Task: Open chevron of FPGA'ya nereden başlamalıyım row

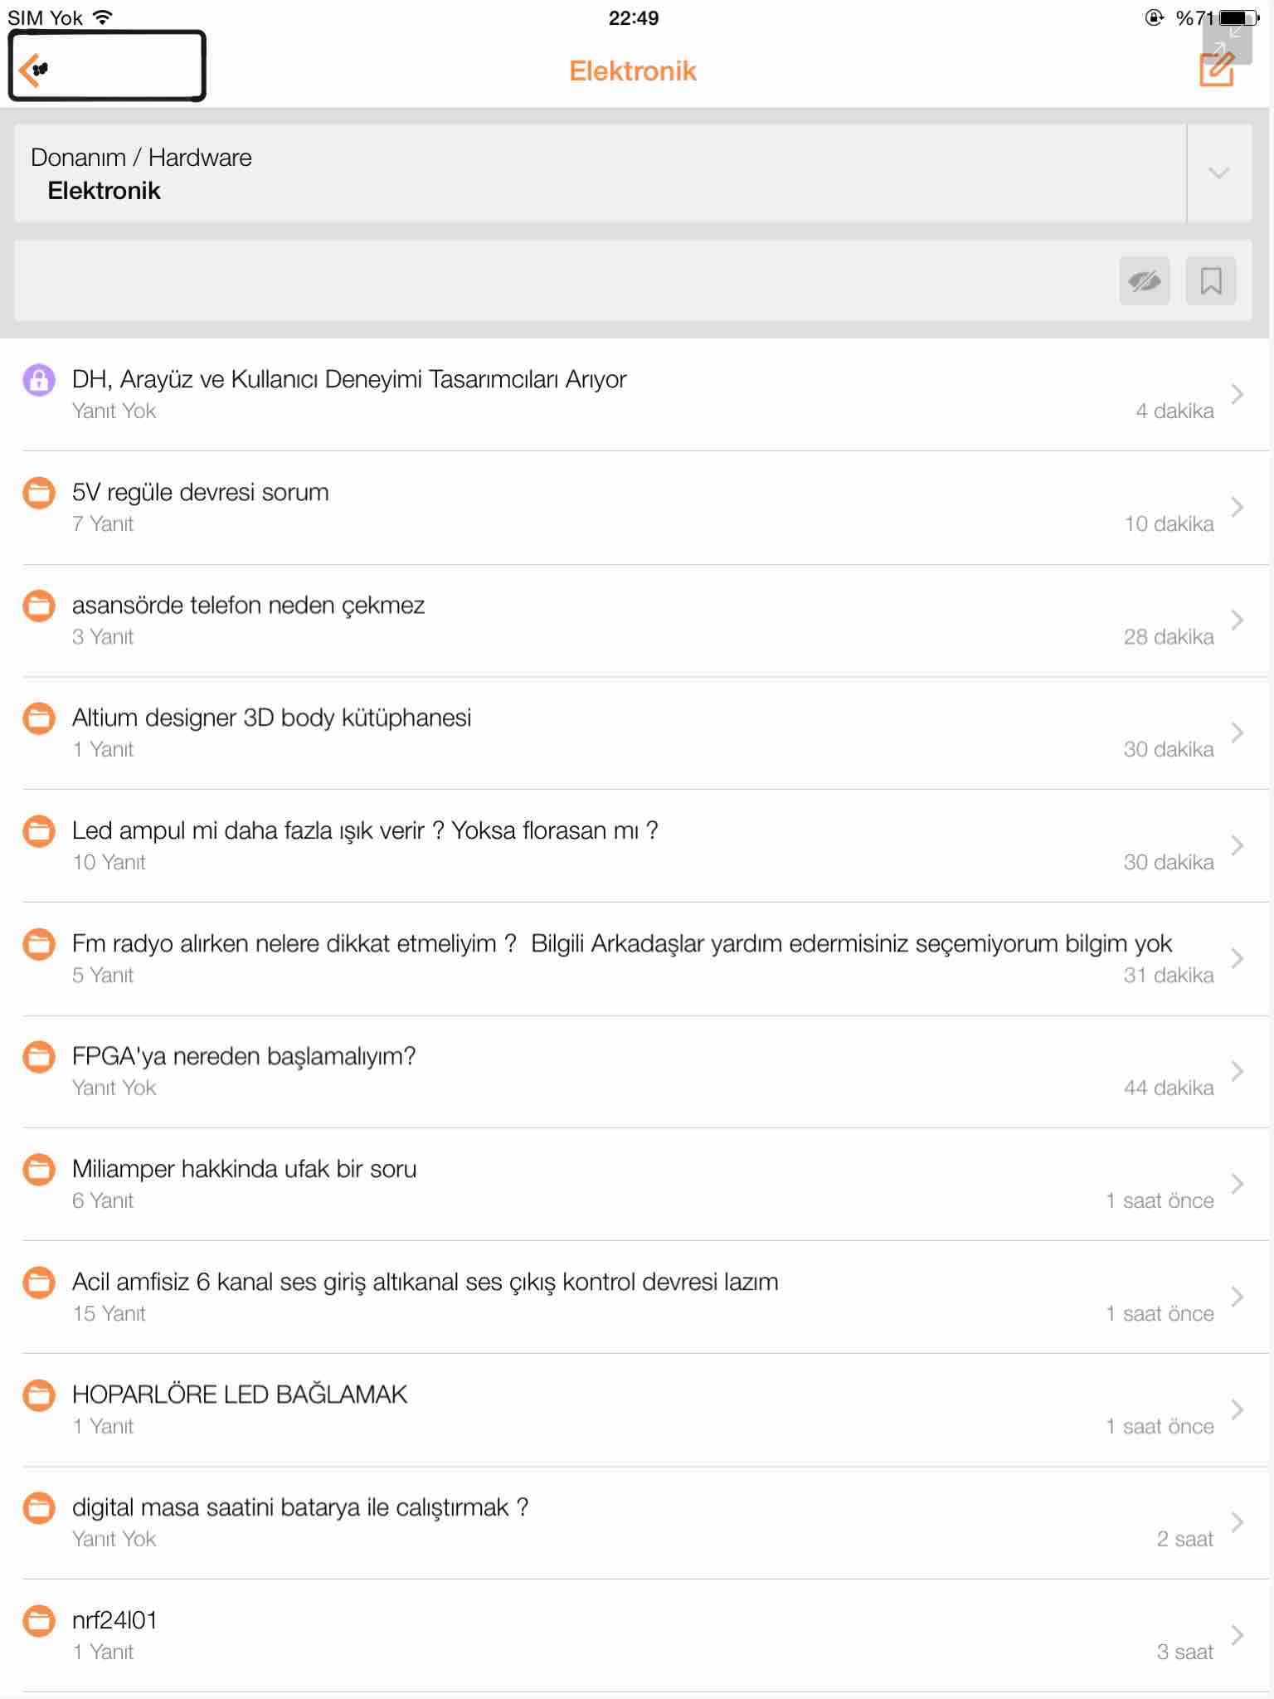Action: [1237, 1071]
